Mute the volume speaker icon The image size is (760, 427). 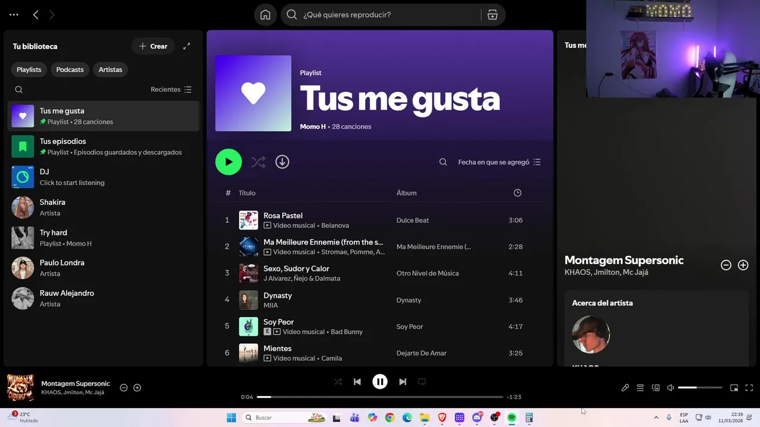670,388
